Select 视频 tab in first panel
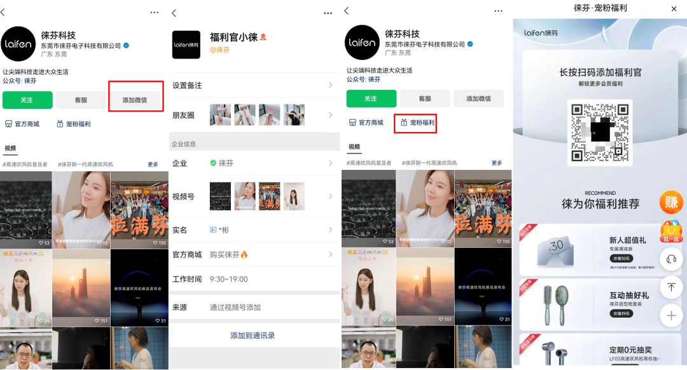This screenshot has width=687, height=370. [x=10, y=148]
